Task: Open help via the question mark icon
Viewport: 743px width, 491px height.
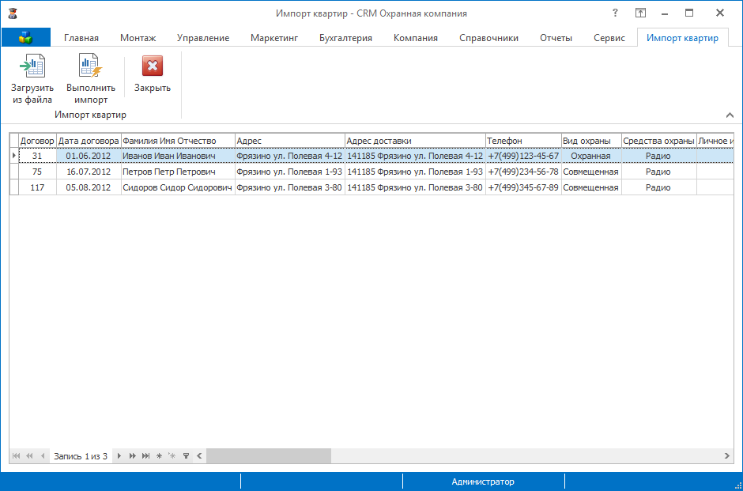Action: pos(615,13)
